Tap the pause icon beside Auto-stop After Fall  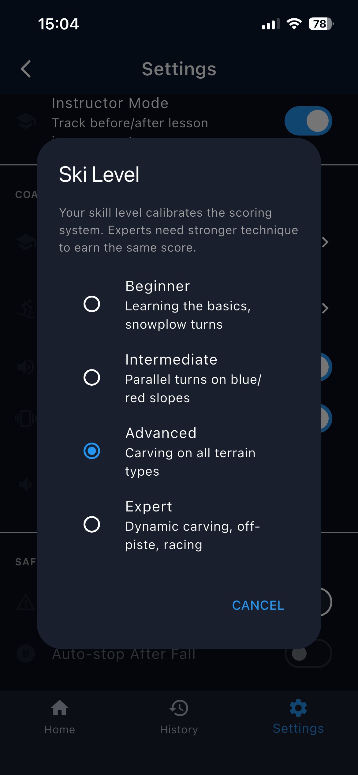pos(26,653)
